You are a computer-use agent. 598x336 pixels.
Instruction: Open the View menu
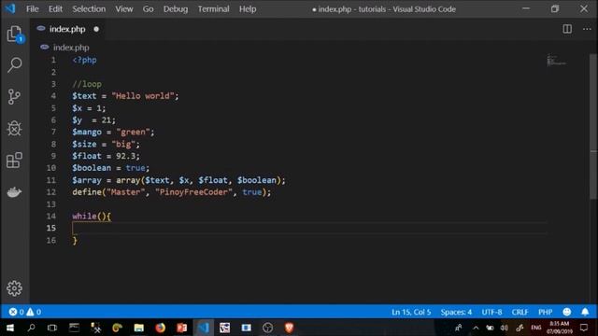click(124, 8)
